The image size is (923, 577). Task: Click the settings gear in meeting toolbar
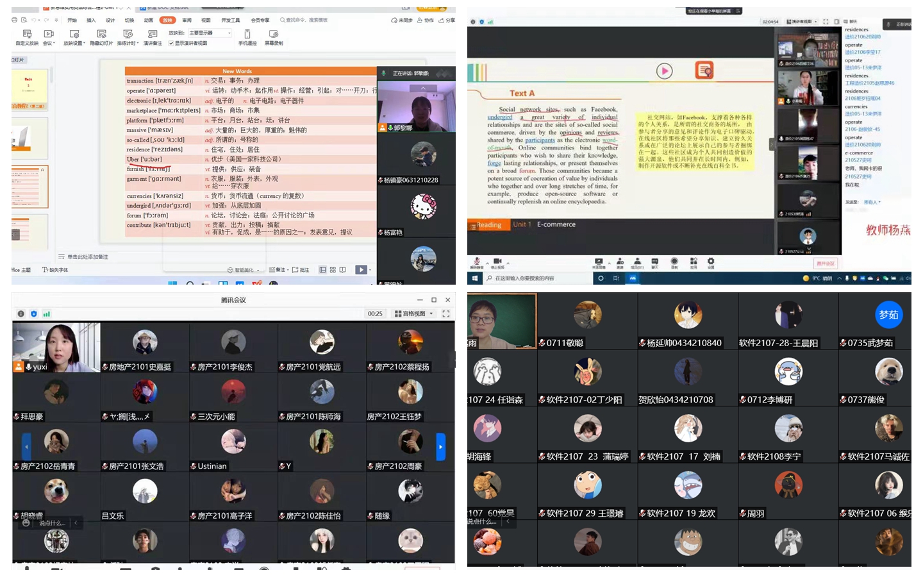710,262
